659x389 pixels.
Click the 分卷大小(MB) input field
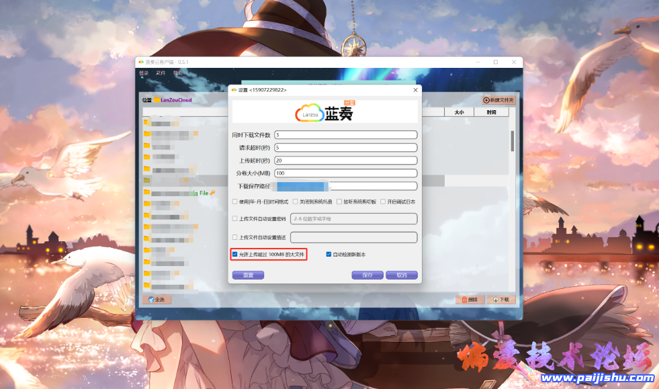345,173
